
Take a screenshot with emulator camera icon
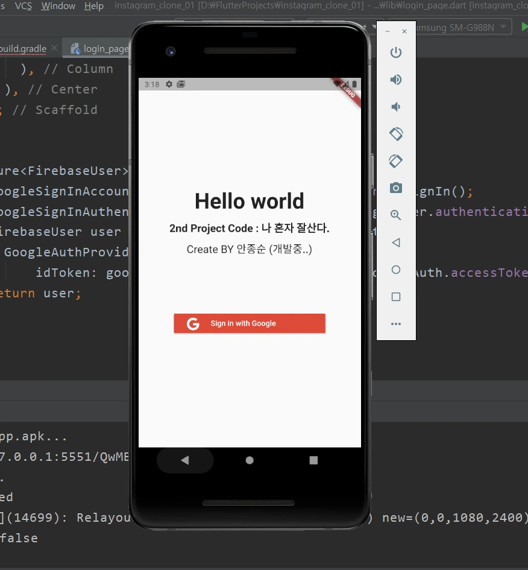click(x=396, y=188)
